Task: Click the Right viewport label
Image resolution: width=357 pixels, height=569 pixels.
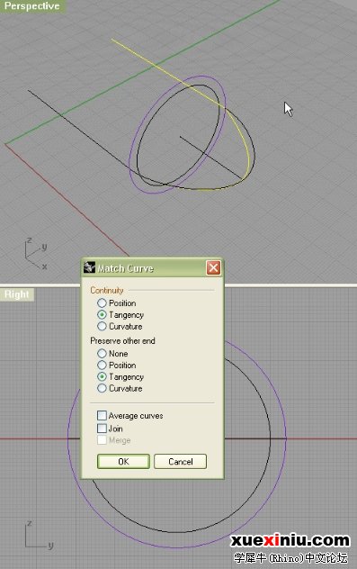Action: click(17, 294)
